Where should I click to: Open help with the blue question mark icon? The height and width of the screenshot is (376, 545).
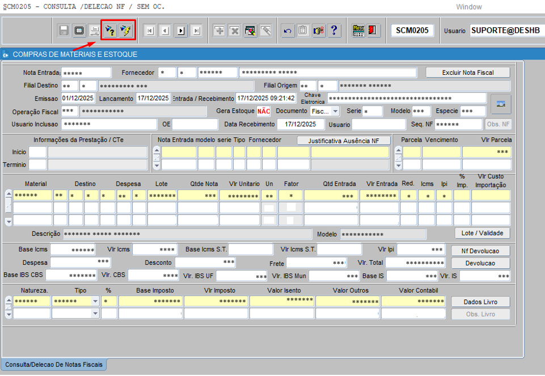point(335,31)
